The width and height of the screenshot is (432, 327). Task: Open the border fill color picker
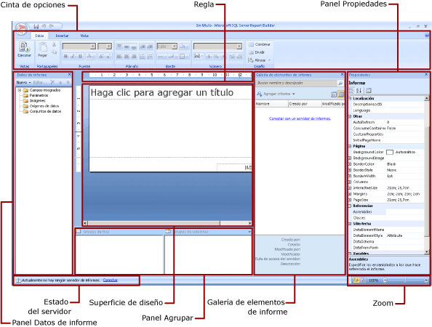[184, 47]
